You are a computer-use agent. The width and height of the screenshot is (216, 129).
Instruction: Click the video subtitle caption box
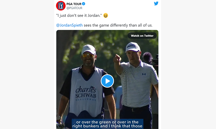107,124
